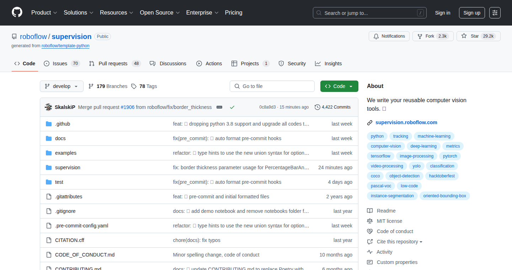Expand commit message ellipsis icon
Screen dimensions: 512x270
219,107
